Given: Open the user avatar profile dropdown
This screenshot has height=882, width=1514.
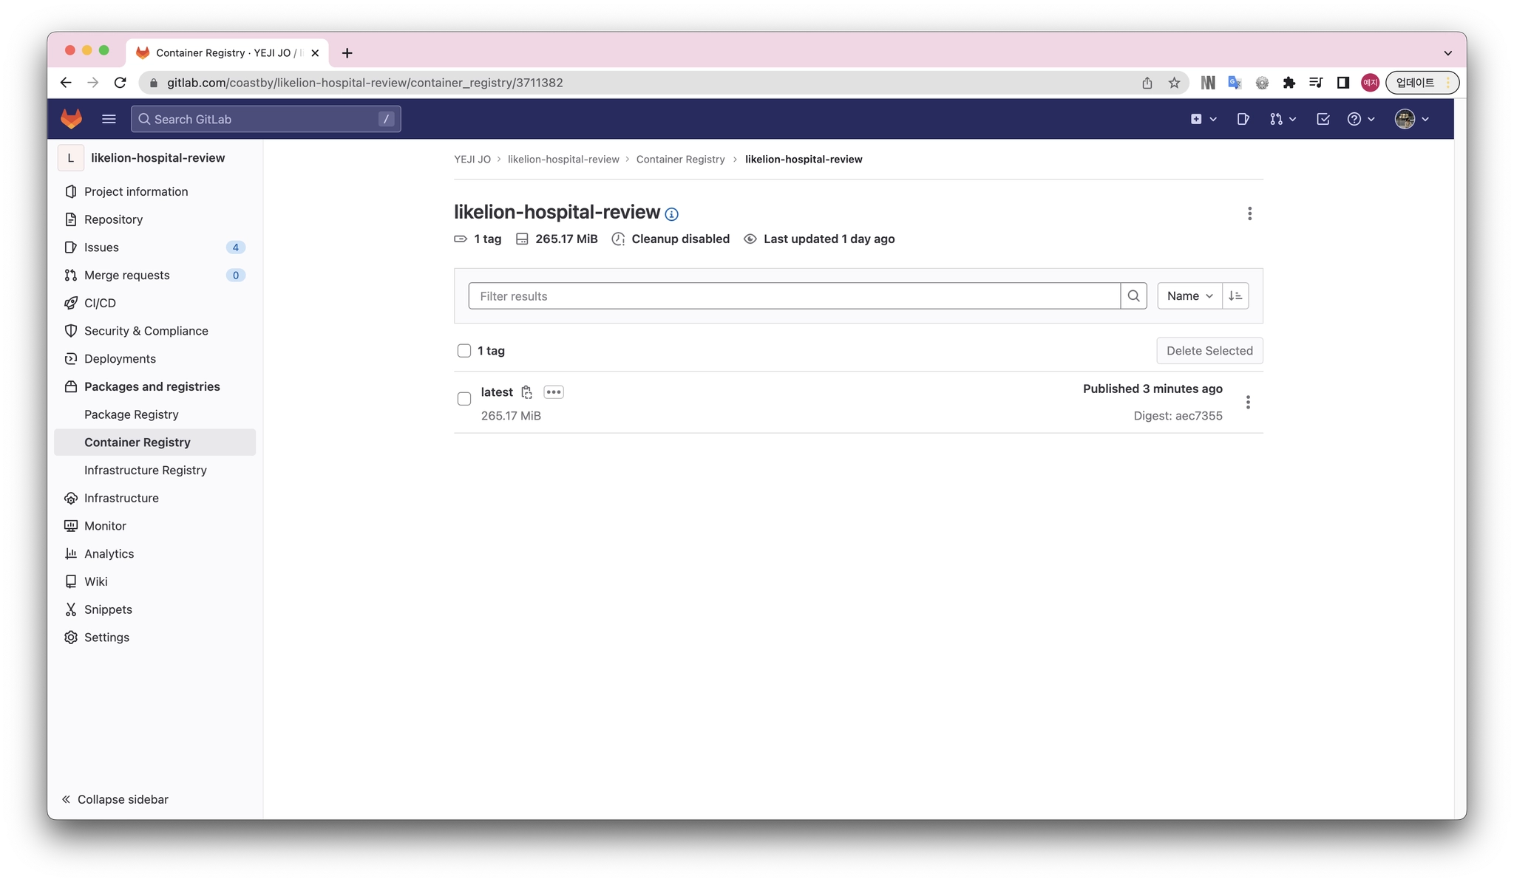Looking at the screenshot, I should [x=1411, y=119].
